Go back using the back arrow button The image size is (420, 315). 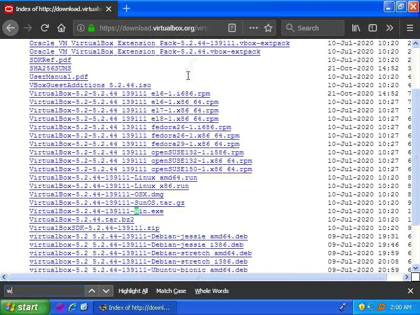(10, 28)
